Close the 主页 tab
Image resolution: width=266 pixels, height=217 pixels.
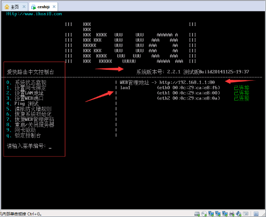point(24,7)
